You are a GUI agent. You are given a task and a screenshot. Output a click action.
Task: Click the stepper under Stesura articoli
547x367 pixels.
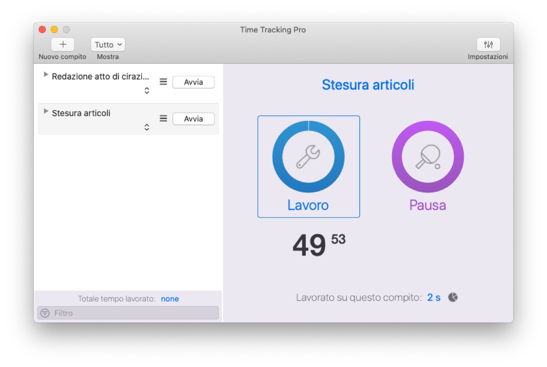coord(146,127)
